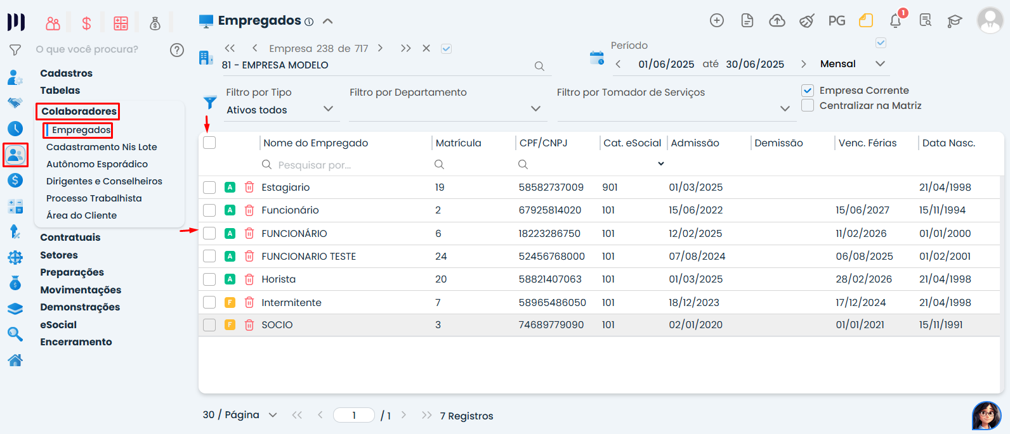Uncheck the Empresa Corrente checkbox
This screenshot has width=1010, height=434.
click(x=808, y=91)
